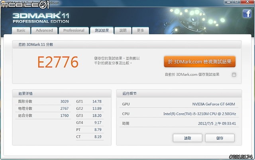Switch to the Basic tab
This screenshot has width=255, height=160.
[x=21, y=30]
